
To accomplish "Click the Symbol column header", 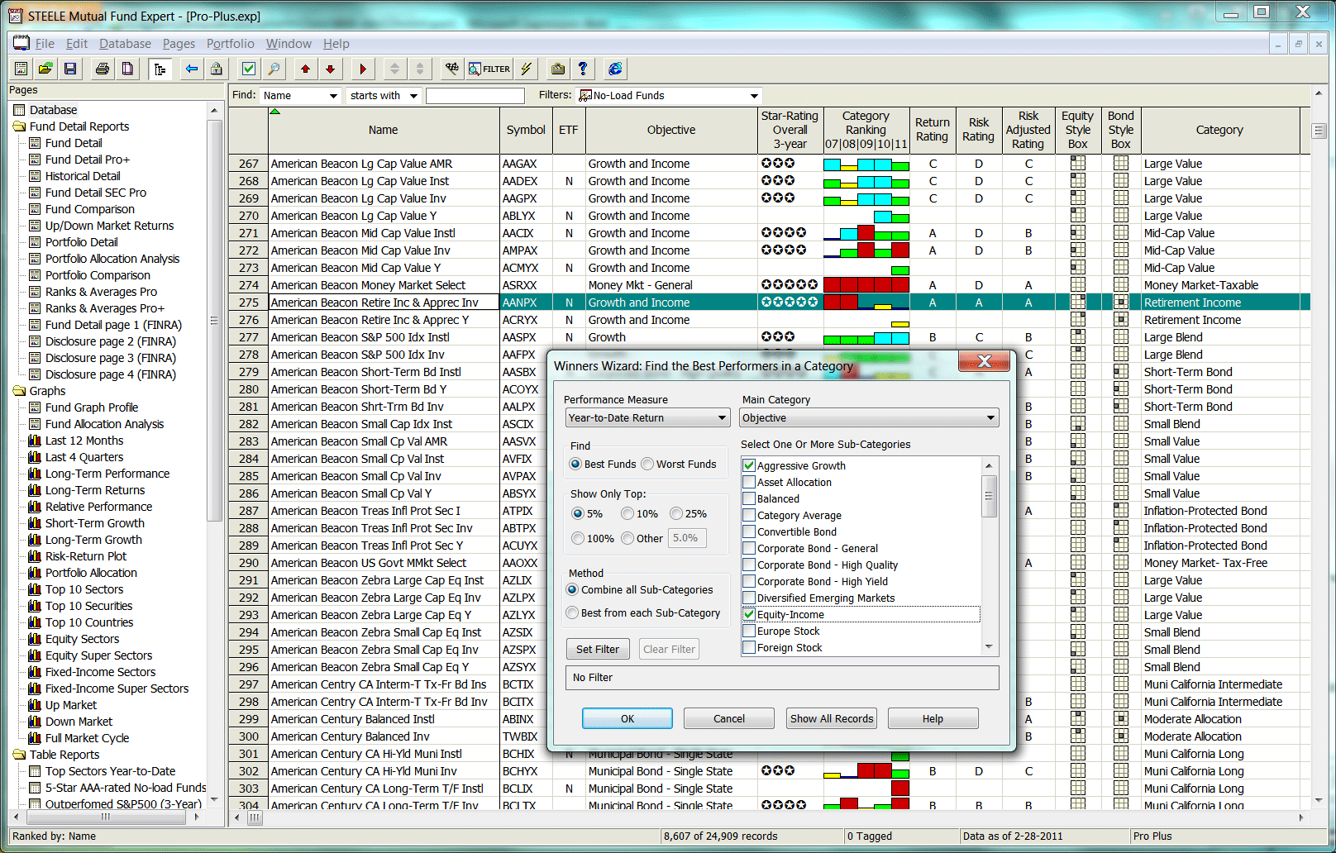I will pyautogui.click(x=526, y=130).
